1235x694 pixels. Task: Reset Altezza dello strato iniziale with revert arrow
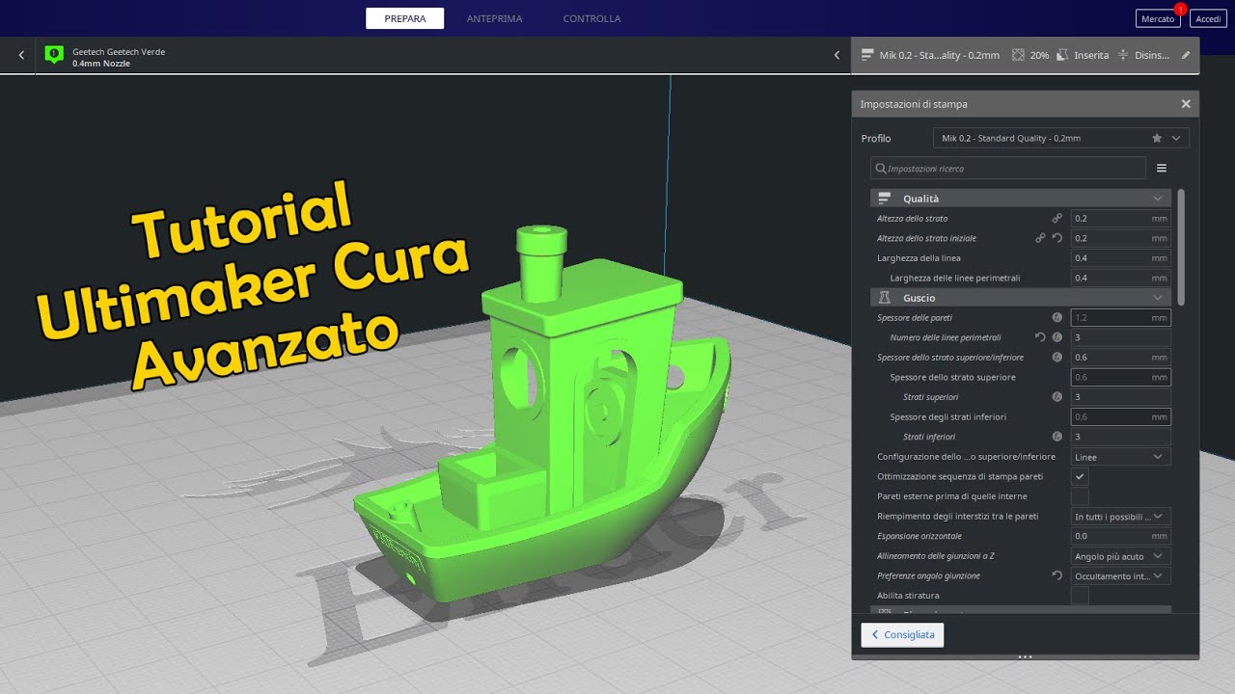pyautogui.click(x=1057, y=238)
